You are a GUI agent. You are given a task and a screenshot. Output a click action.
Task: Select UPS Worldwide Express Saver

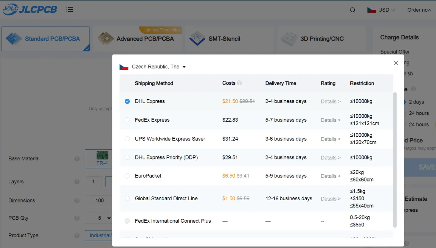[x=127, y=139]
